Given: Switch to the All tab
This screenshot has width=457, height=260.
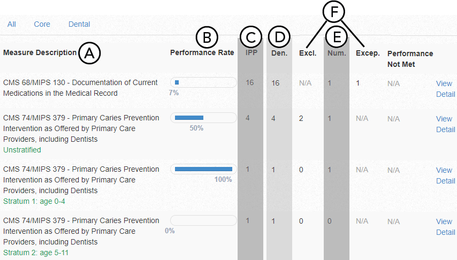Looking at the screenshot, I should coord(12,24).
